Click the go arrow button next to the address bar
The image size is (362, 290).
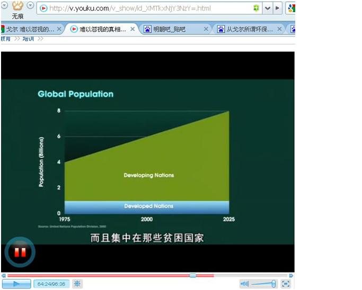coord(278,8)
